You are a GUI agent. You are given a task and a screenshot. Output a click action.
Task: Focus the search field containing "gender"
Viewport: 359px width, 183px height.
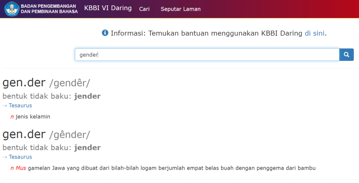click(x=207, y=55)
